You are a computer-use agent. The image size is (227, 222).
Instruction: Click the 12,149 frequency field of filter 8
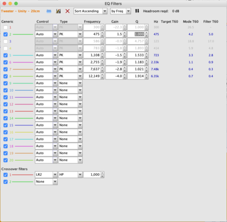[92, 76]
